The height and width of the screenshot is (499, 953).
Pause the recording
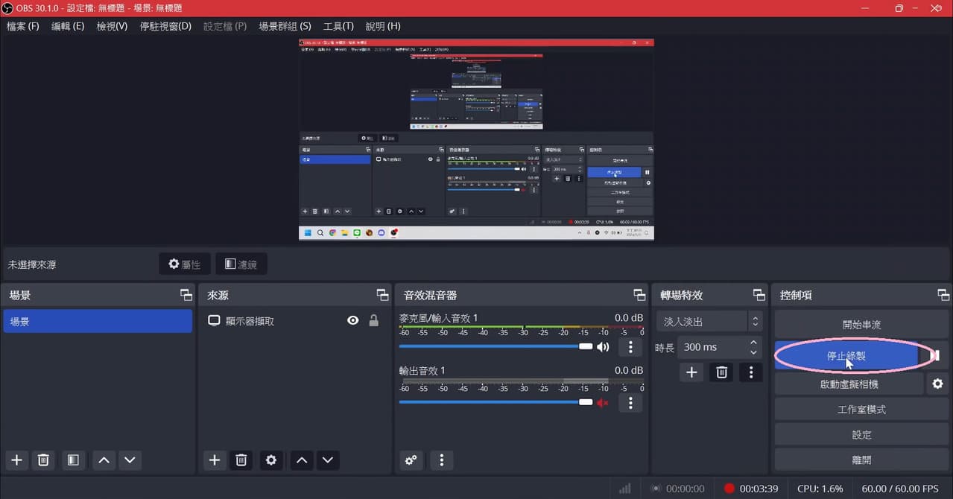936,356
